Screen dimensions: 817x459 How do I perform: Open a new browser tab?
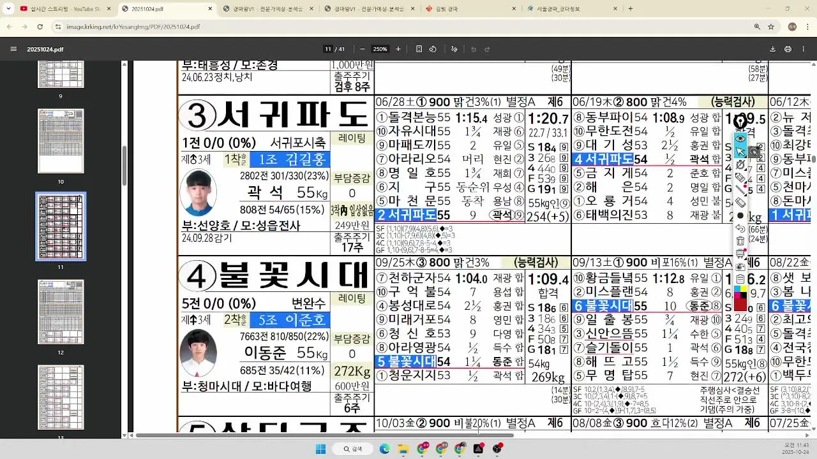pyautogui.click(x=631, y=9)
